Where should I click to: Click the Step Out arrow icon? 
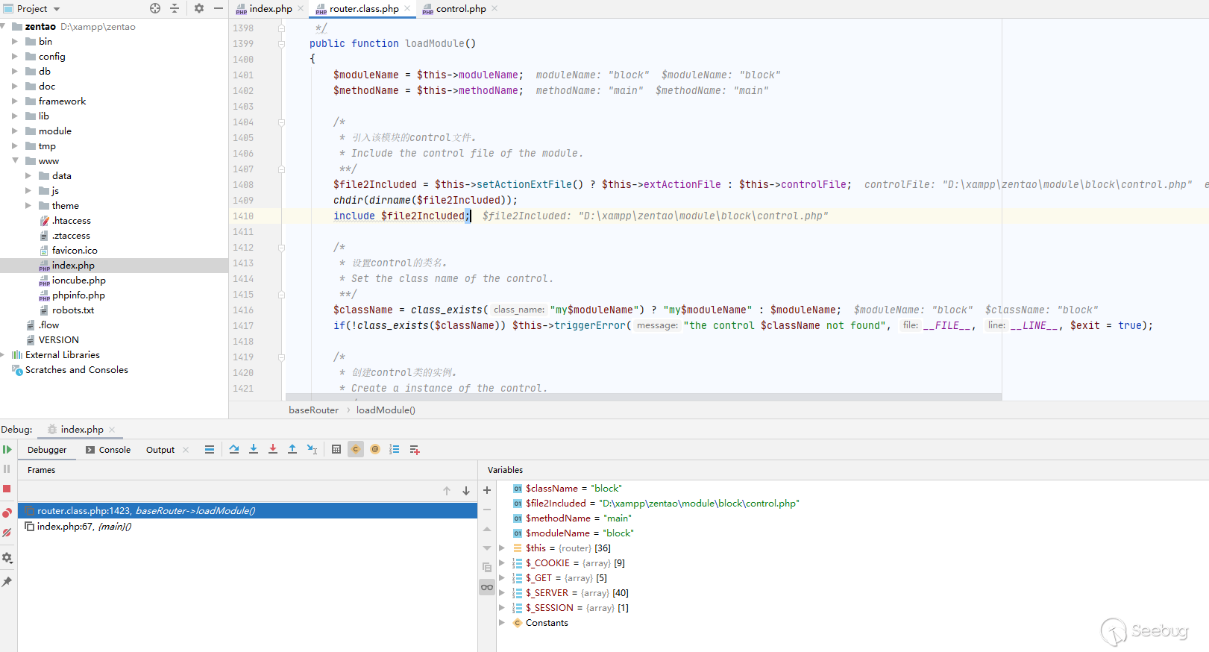tap(292, 449)
